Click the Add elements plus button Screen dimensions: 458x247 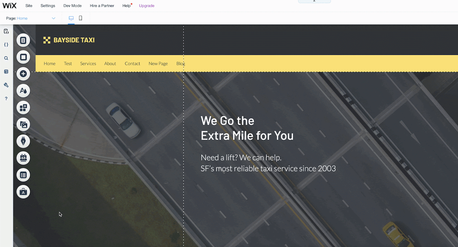coord(23,74)
